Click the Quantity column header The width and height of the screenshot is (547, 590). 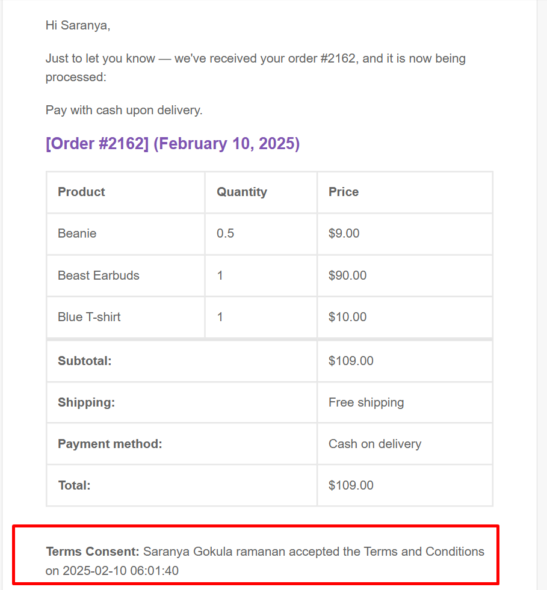pos(241,192)
